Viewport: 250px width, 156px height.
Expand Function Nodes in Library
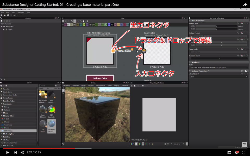(2, 101)
